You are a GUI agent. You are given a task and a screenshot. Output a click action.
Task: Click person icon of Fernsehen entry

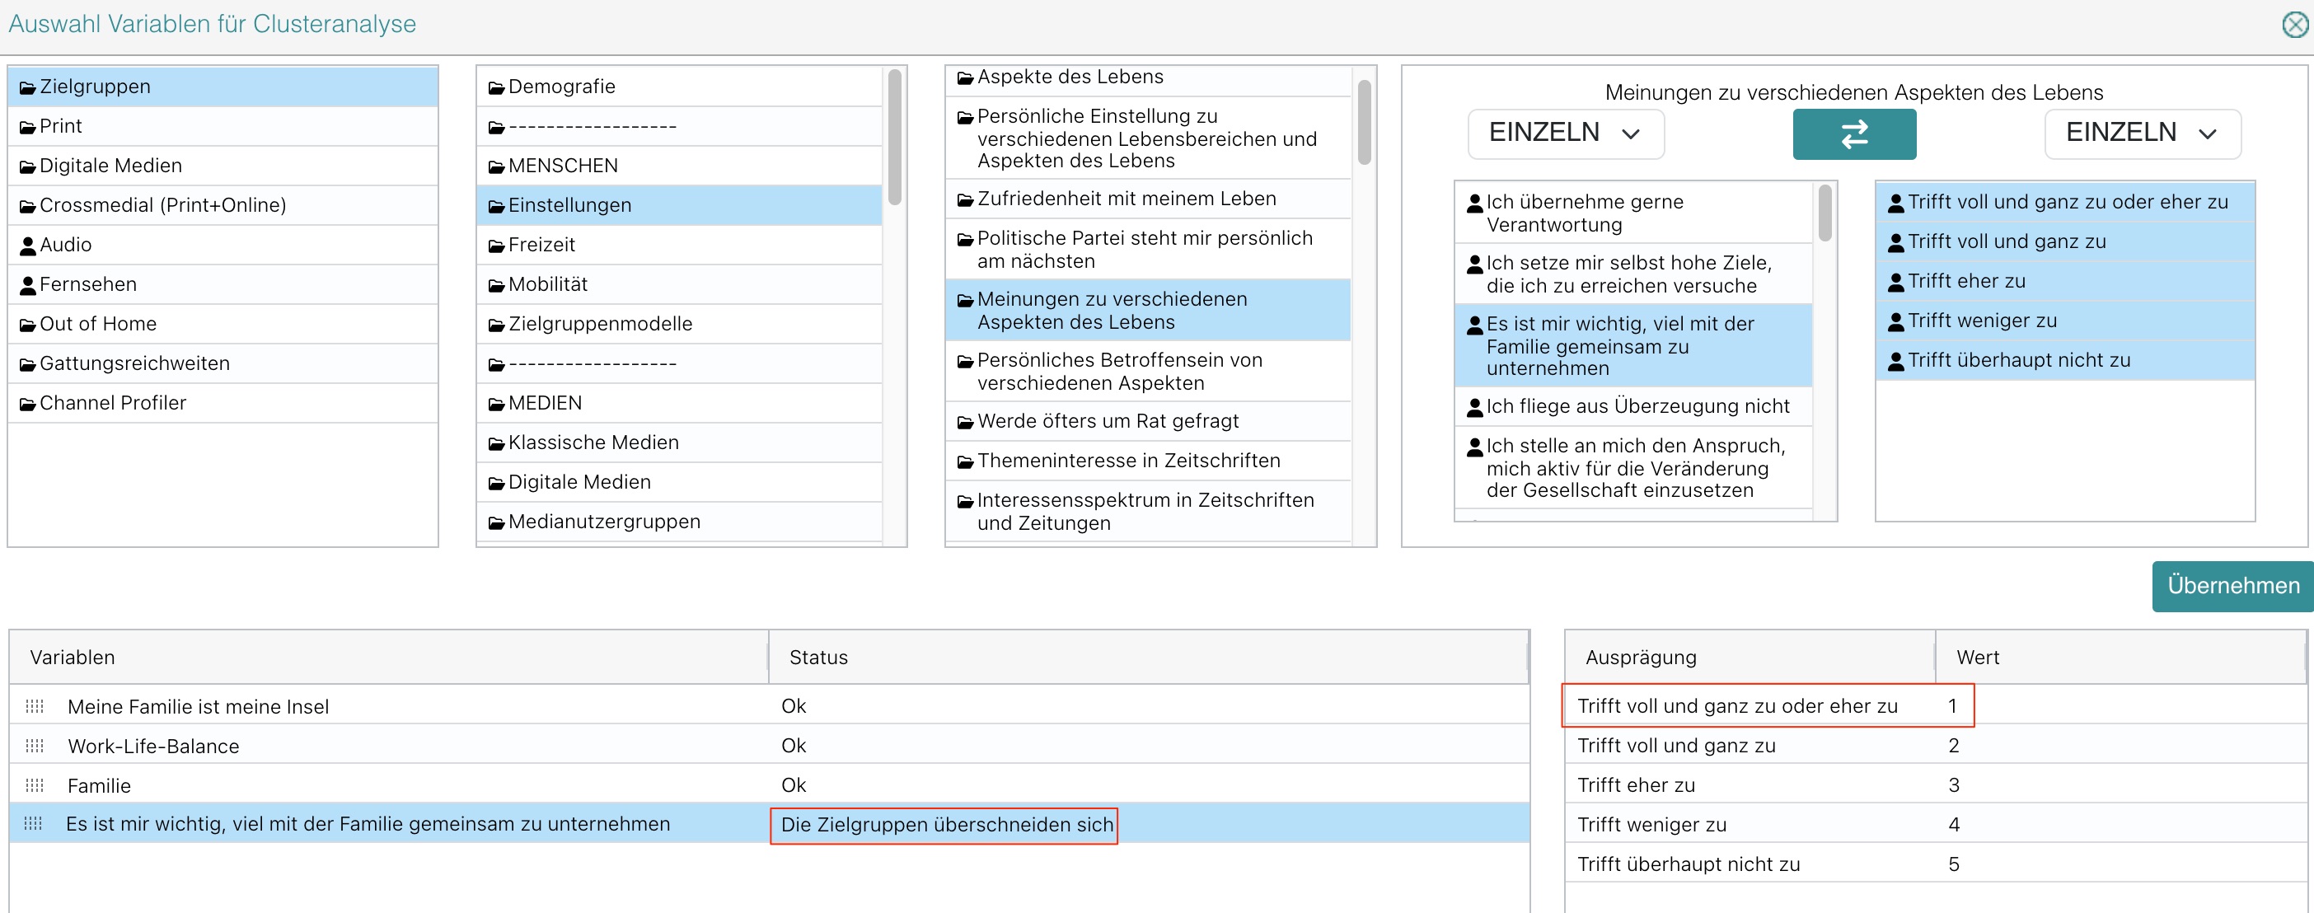tap(28, 285)
